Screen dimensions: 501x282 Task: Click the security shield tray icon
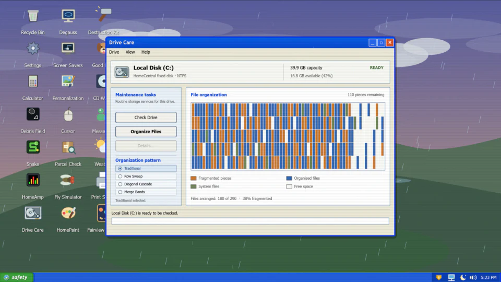439,277
